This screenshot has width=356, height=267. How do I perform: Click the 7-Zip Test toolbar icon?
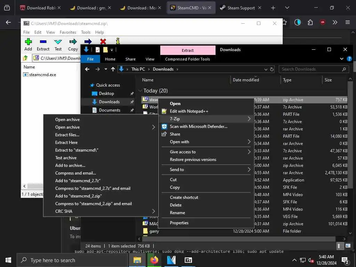[x=58, y=42]
